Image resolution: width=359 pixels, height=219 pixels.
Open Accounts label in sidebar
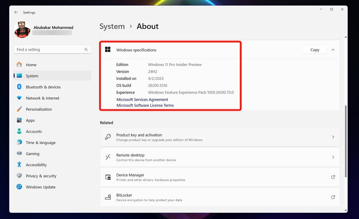(34, 132)
